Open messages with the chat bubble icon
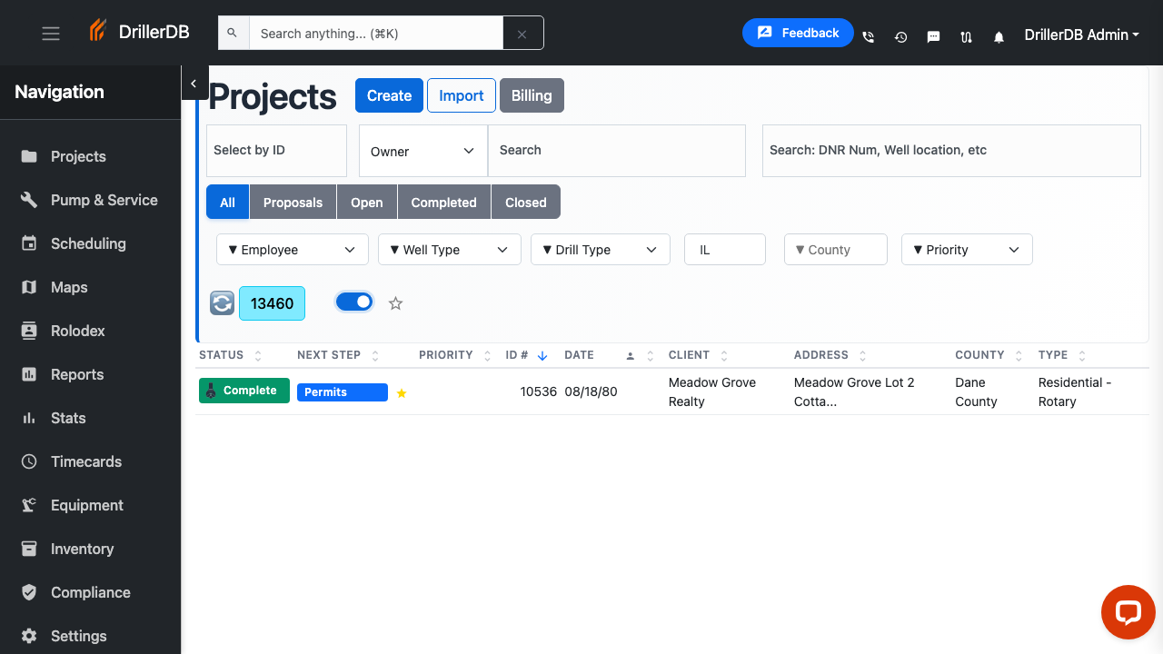This screenshot has height=654, width=1163. pos(933,36)
